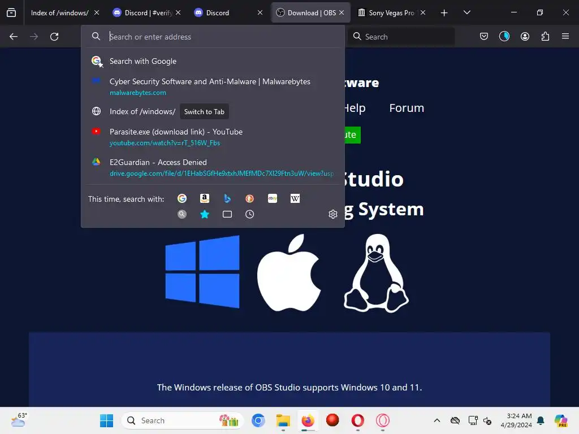Search this time with Wikipedia icon
This screenshot has height=434, width=579.
click(x=295, y=198)
